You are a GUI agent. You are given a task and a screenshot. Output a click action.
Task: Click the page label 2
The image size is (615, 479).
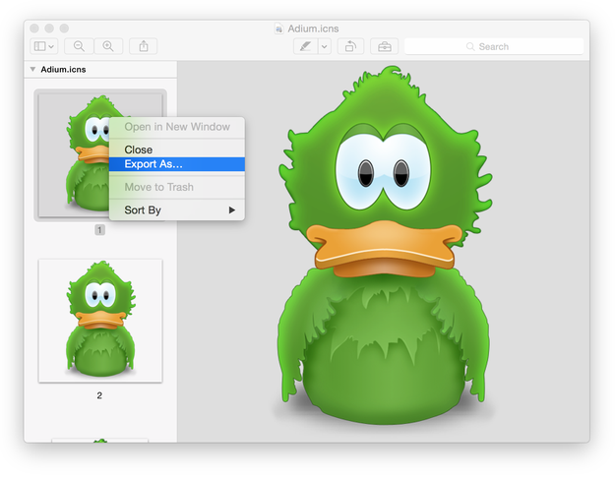coord(99,395)
